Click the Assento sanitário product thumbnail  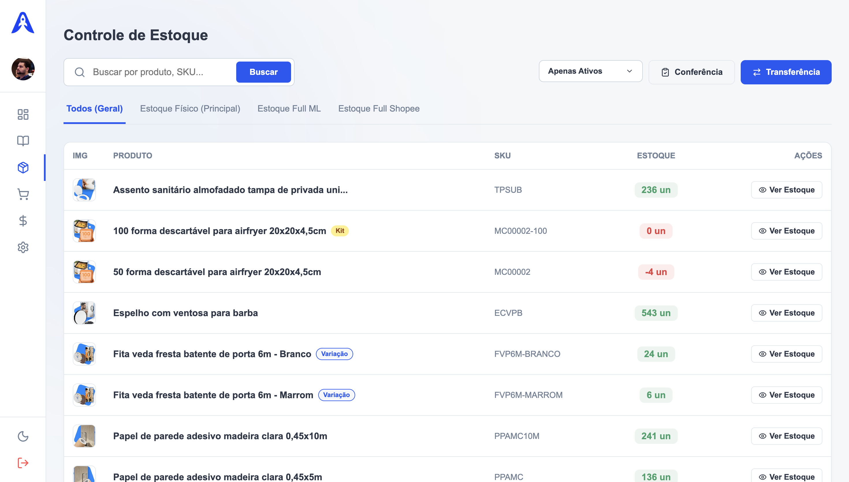[84, 190]
